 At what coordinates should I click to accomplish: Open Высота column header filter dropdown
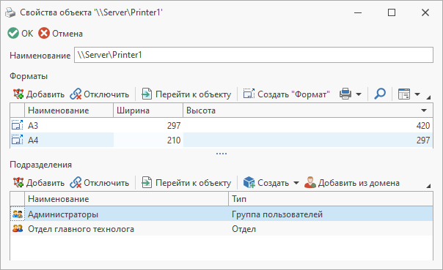(x=424, y=110)
